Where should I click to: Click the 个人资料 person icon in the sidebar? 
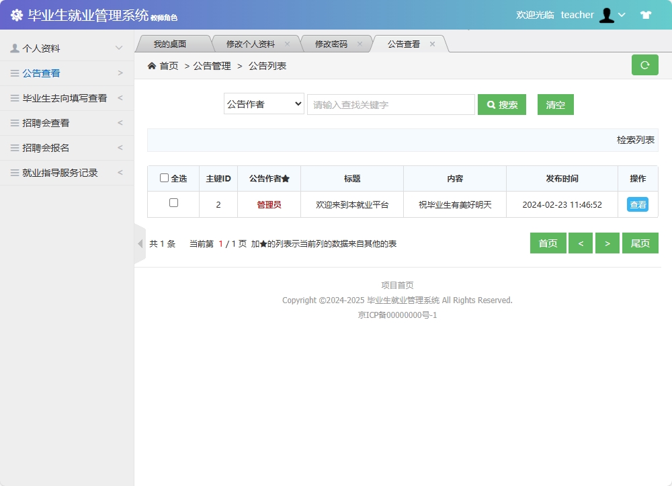coord(14,48)
